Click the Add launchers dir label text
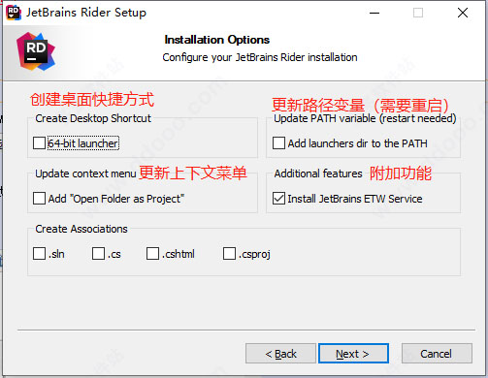The image size is (488, 378). point(358,143)
